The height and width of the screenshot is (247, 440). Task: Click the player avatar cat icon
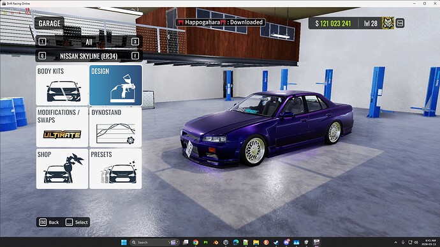pos(388,23)
